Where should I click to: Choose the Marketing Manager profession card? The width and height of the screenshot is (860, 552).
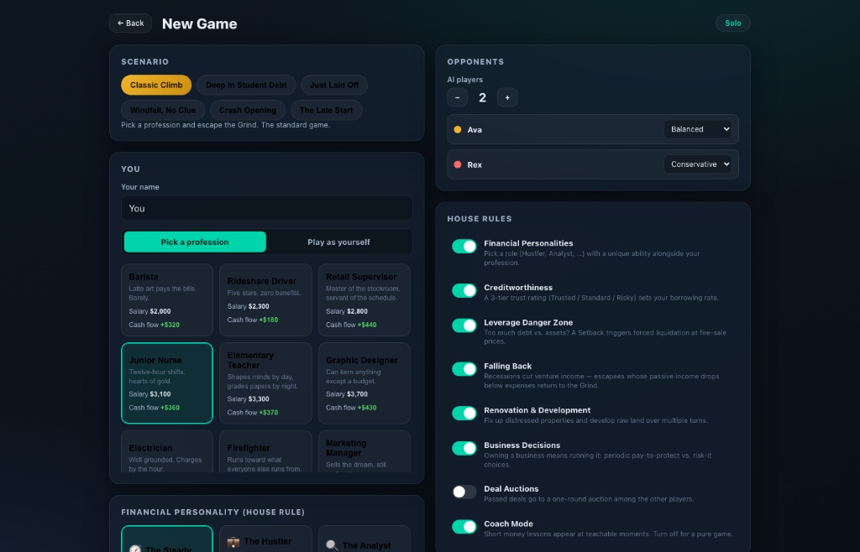click(x=364, y=452)
